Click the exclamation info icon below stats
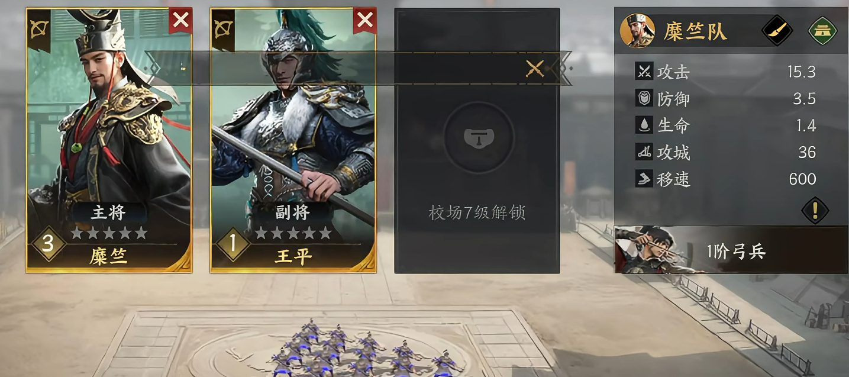This screenshot has width=849, height=377. point(815,210)
